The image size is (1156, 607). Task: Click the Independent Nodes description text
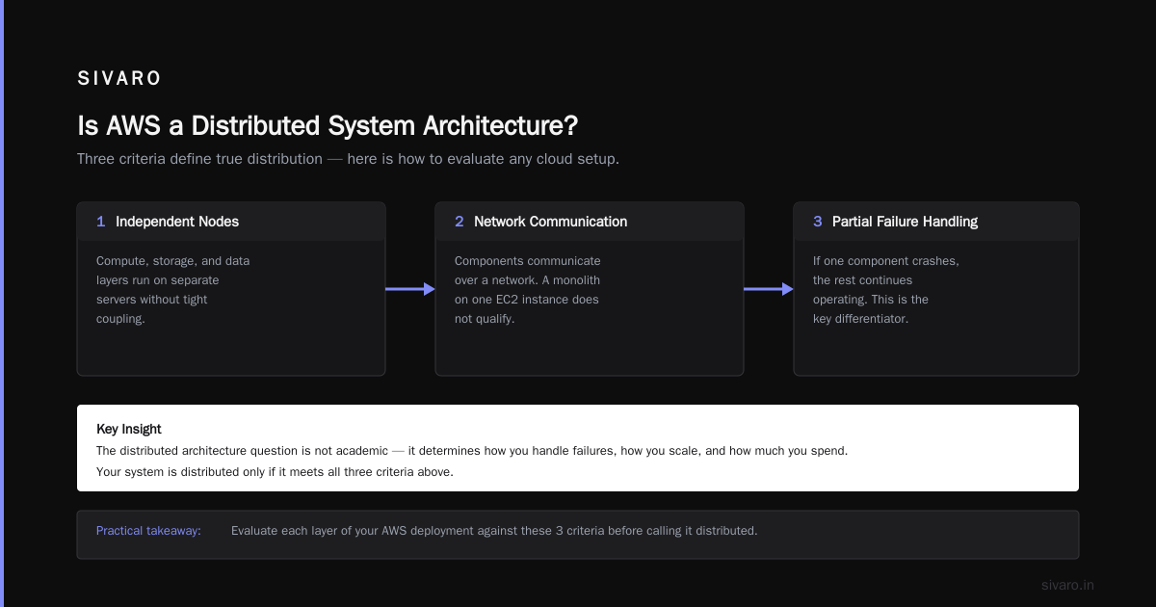click(x=172, y=290)
